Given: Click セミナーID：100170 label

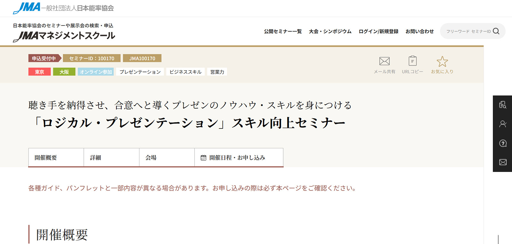Looking at the screenshot, I should (92, 58).
